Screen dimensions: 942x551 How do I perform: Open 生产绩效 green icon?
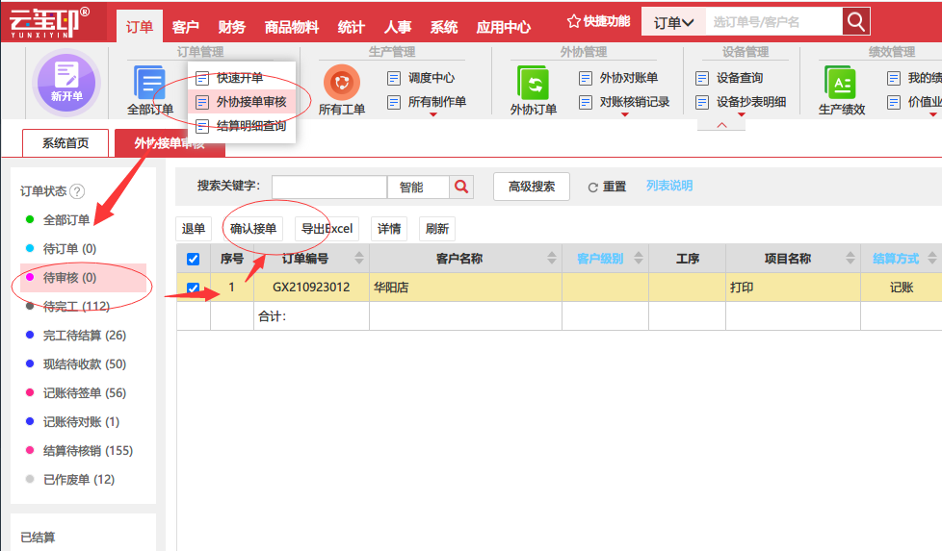[841, 83]
